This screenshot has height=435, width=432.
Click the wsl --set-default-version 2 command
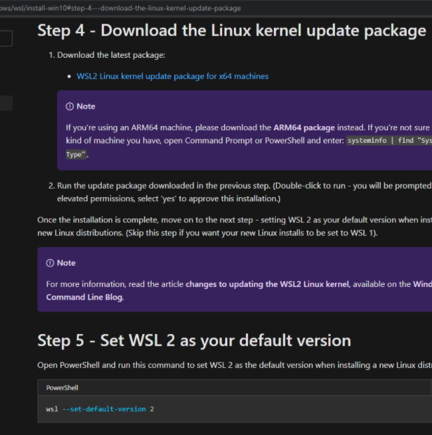click(x=100, y=409)
